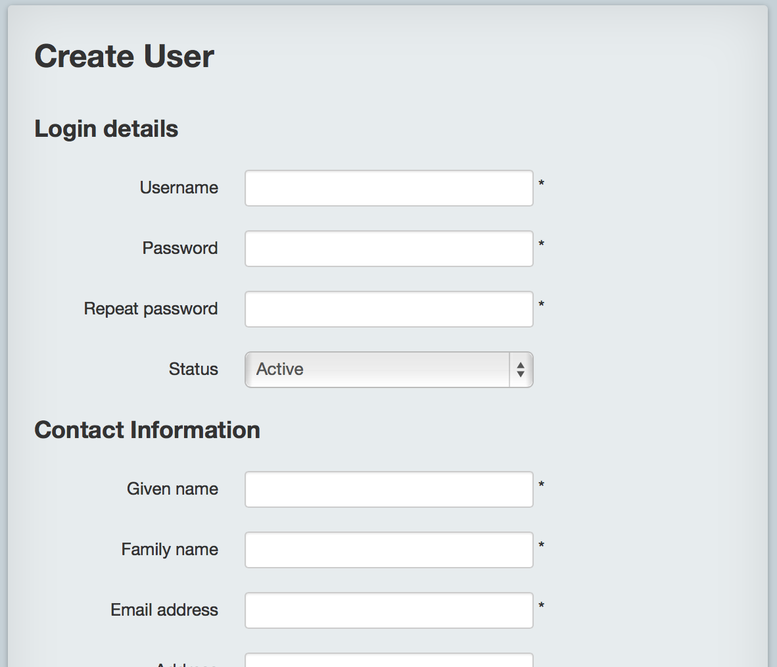Click the Create User page heading

(x=124, y=56)
